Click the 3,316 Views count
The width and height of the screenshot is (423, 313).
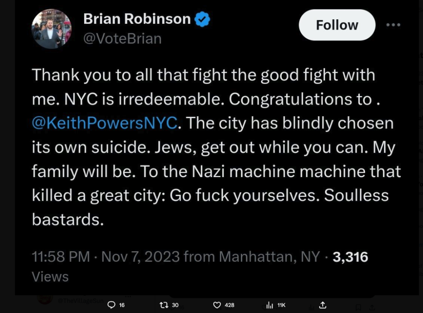[350, 257]
